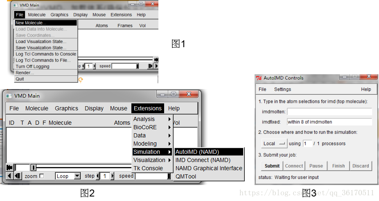Toggle the zoom checkbox in VMD Main
Screen dimensions: 379x201
pos(42,176)
